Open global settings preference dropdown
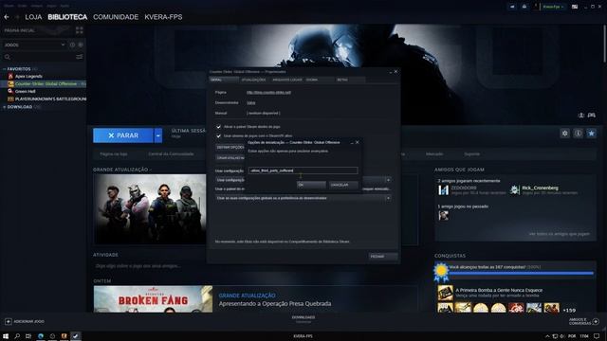This screenshot has width=607, height=341. (303, 198)
